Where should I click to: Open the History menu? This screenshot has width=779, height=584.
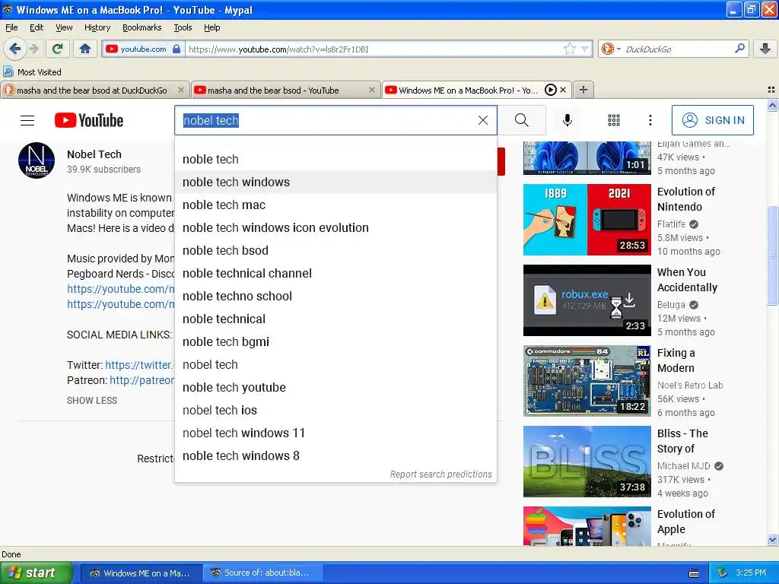(97, 27)
